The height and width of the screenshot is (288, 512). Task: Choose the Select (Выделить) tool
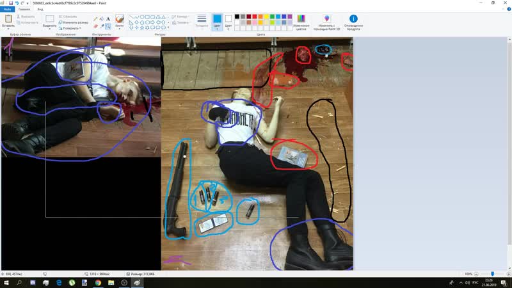49,19
